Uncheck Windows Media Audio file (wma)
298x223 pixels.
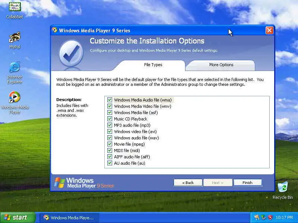pyautogui.click(x=110, y=100)
